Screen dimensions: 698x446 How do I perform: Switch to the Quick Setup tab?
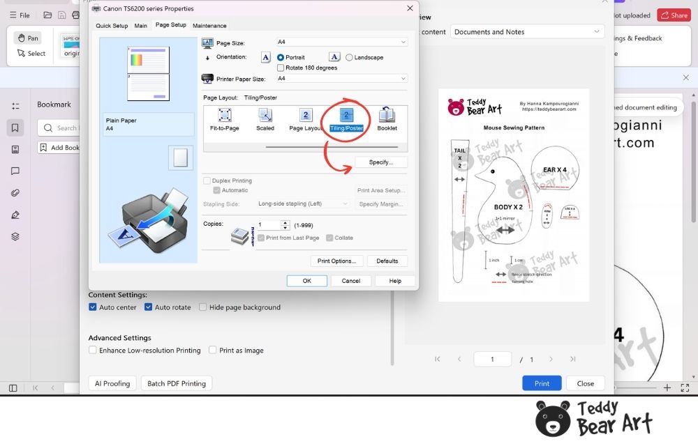[112, 26]
